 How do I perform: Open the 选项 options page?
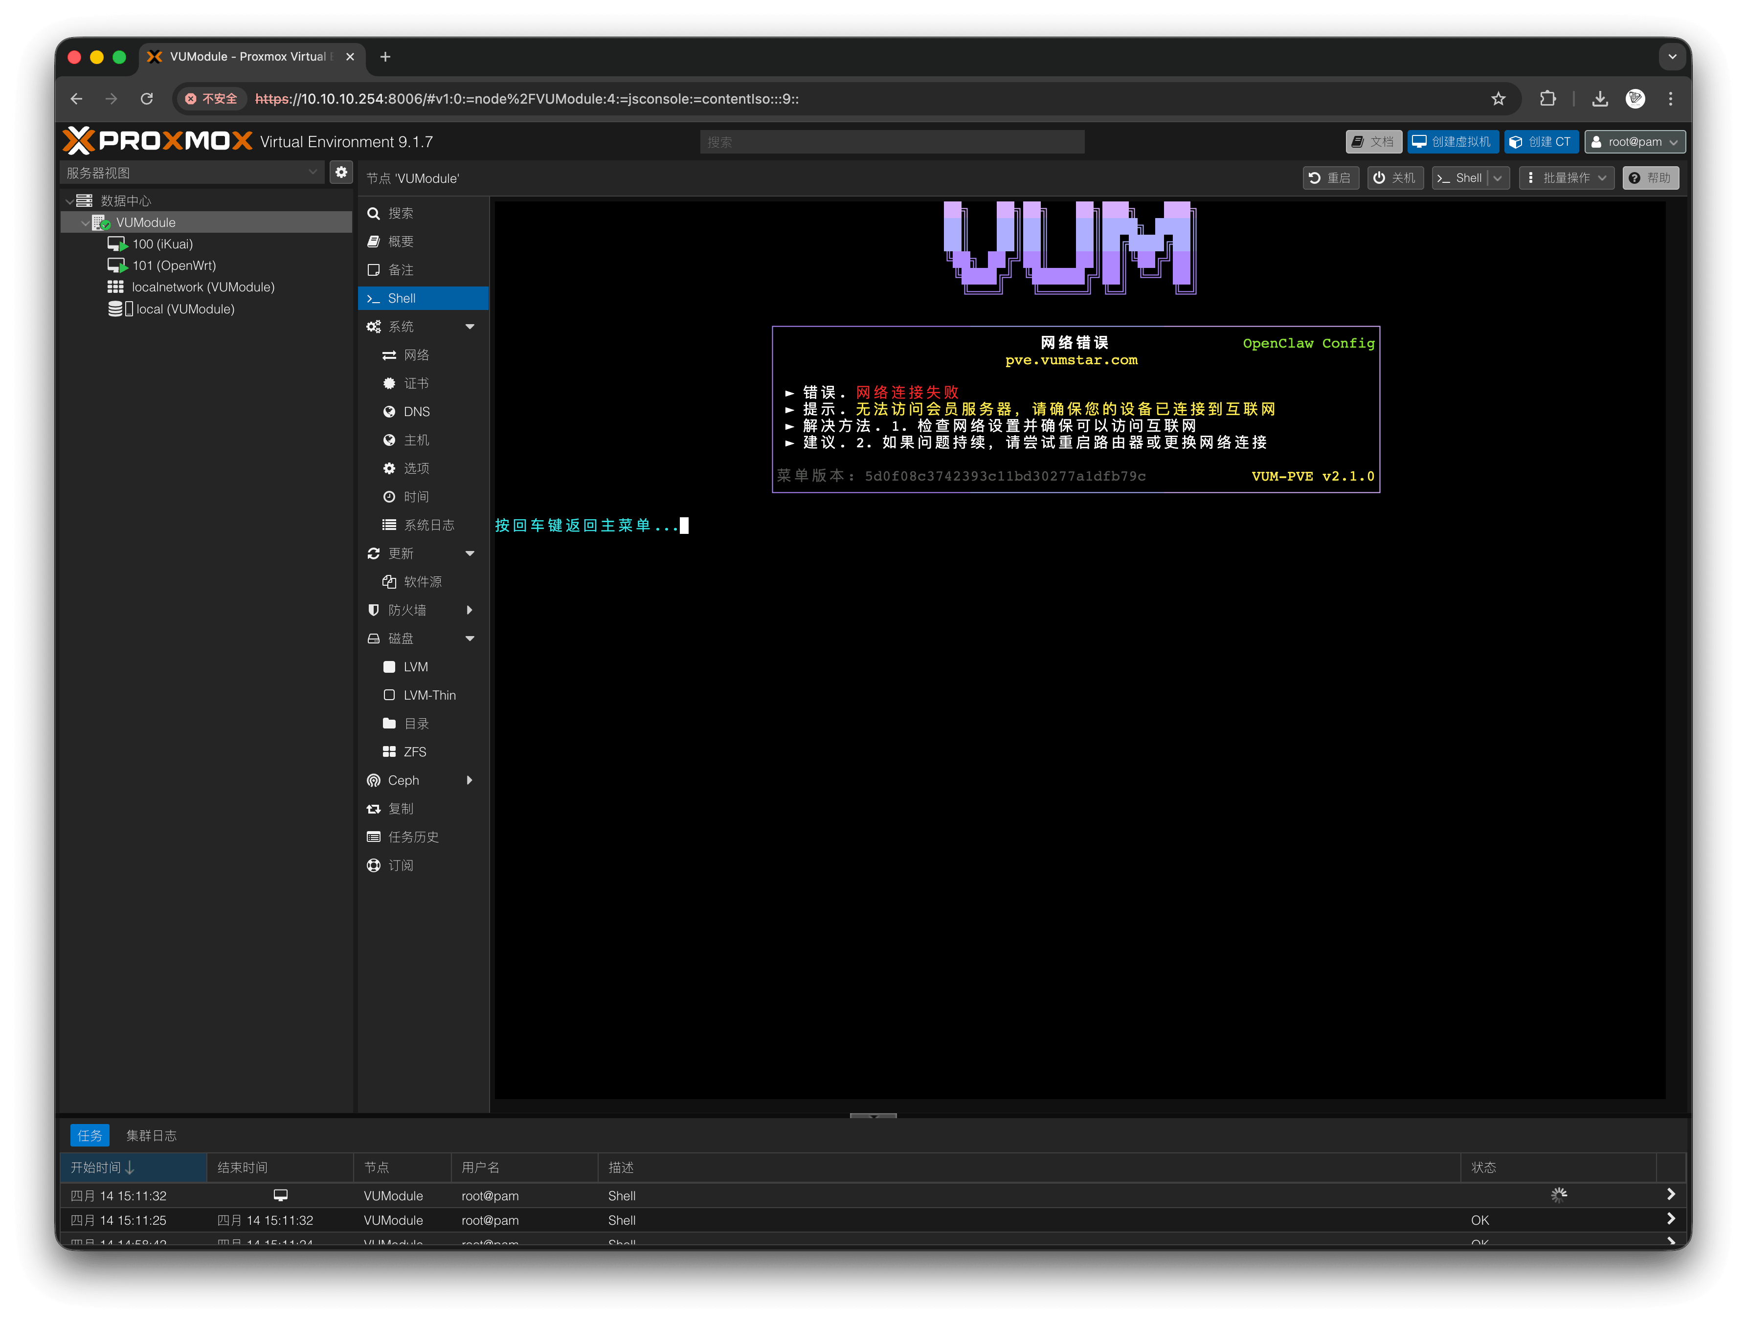pos(423,469)
